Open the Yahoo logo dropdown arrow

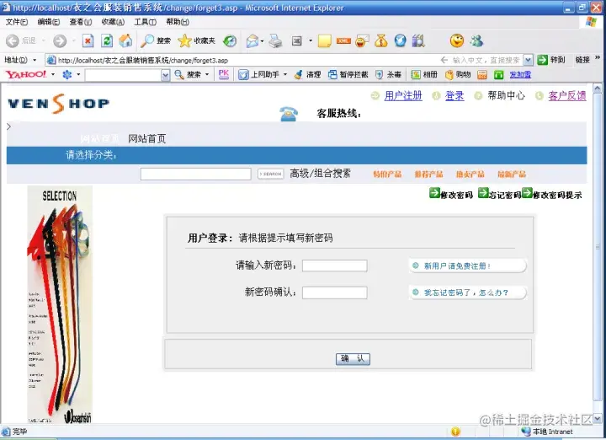point(53,74)
